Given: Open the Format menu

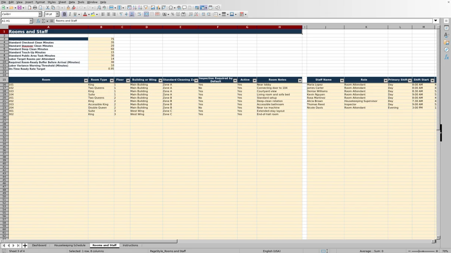Looking at the screenshot, I should pos(40,2).
